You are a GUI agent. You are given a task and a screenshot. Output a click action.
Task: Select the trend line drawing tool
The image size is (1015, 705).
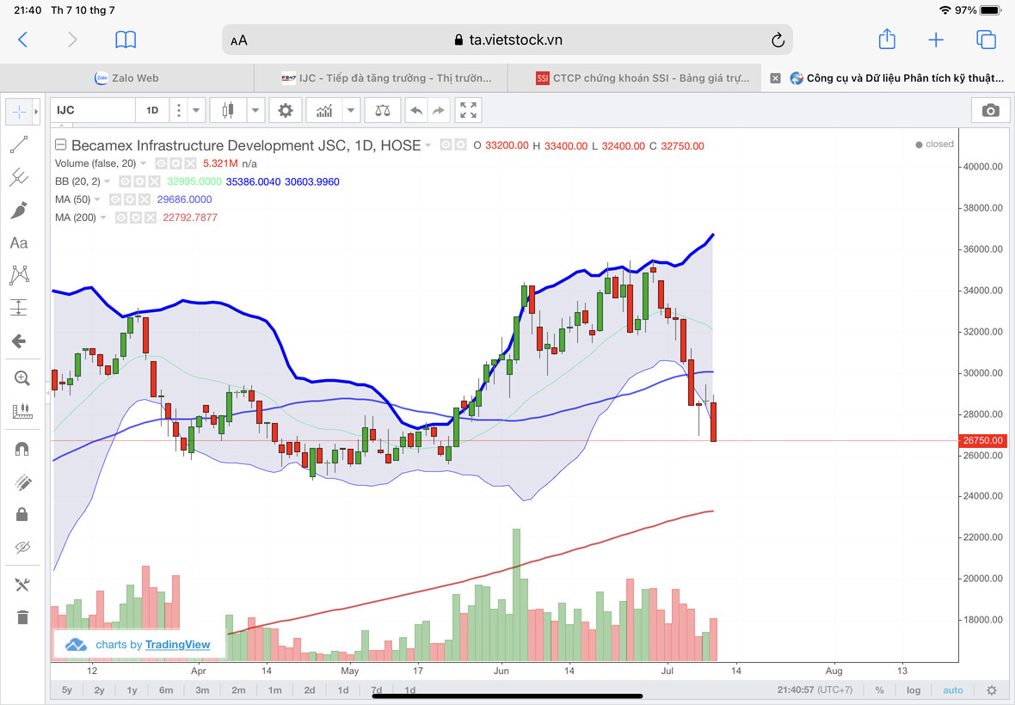[20, 144]
